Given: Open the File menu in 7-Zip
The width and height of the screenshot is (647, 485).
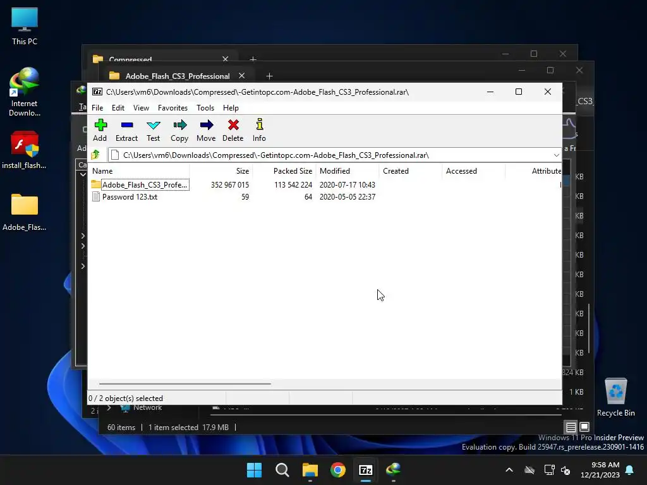Looking at the screenshot, I should coord(97,107).
